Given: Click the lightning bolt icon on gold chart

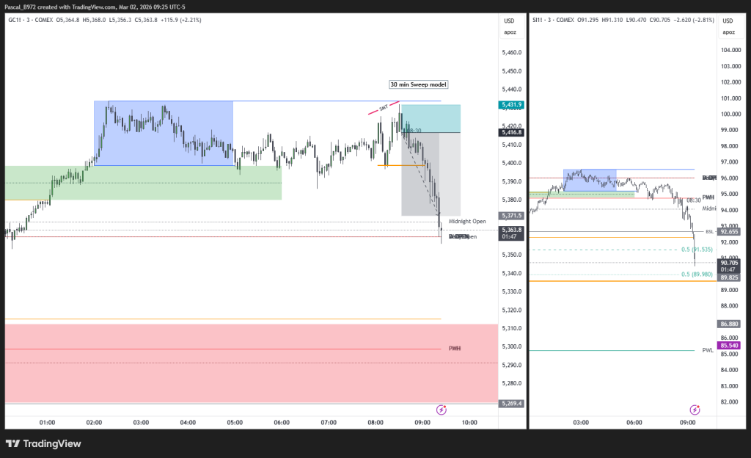Looking at the screenshot, I should coord(442,410).
